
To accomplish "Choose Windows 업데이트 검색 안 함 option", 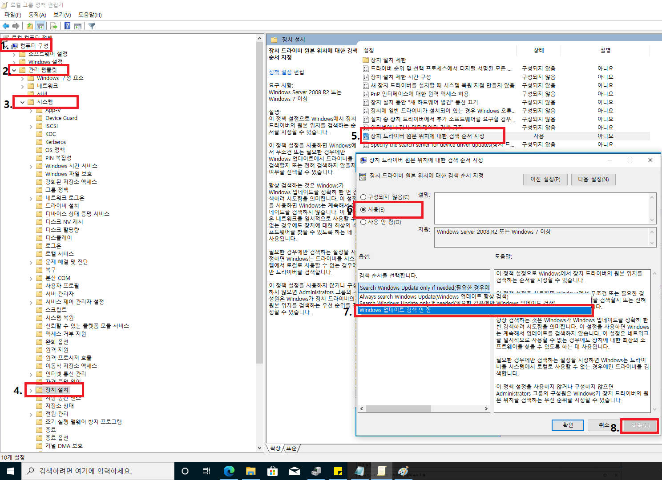I will (x=474, y=310).
